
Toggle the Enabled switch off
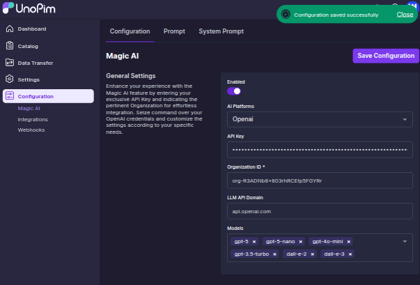pyautogui.click(x=234, y=91)
